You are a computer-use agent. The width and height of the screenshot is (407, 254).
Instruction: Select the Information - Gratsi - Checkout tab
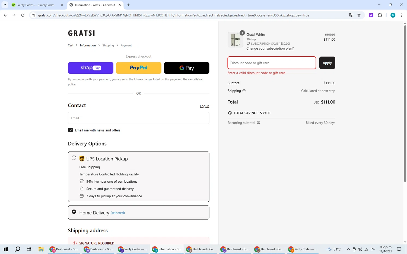[95, 5]
